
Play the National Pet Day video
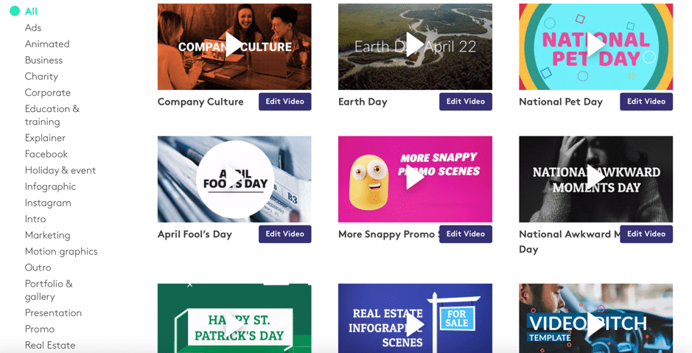595,45
